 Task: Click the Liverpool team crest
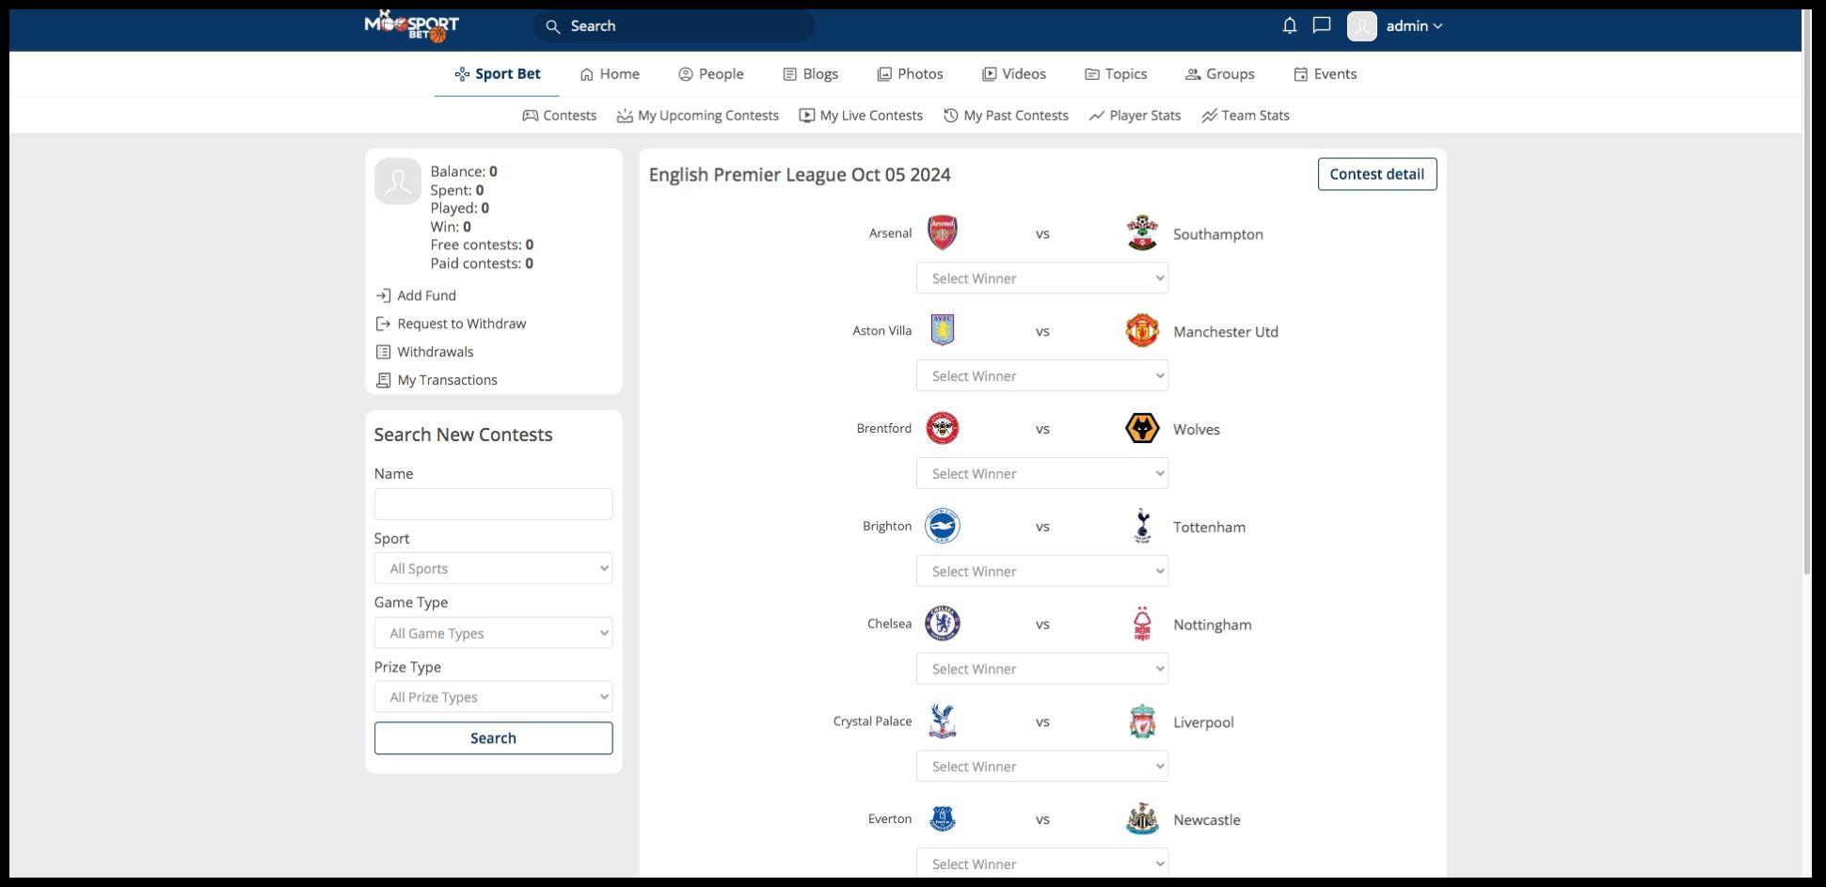pyautogui.click(x=1142, y=722)
